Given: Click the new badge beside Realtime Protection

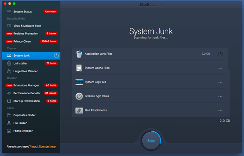Looking at the screenshot, I should [x=9, y=34].
